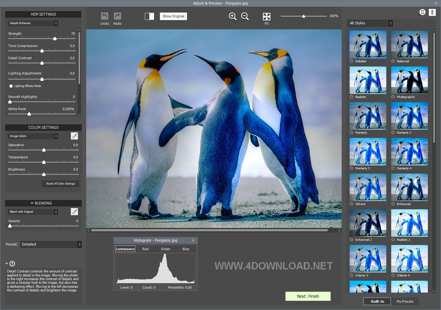
Task: Open Color Settings selective brush icon
Action: click(x=74, y=136)
